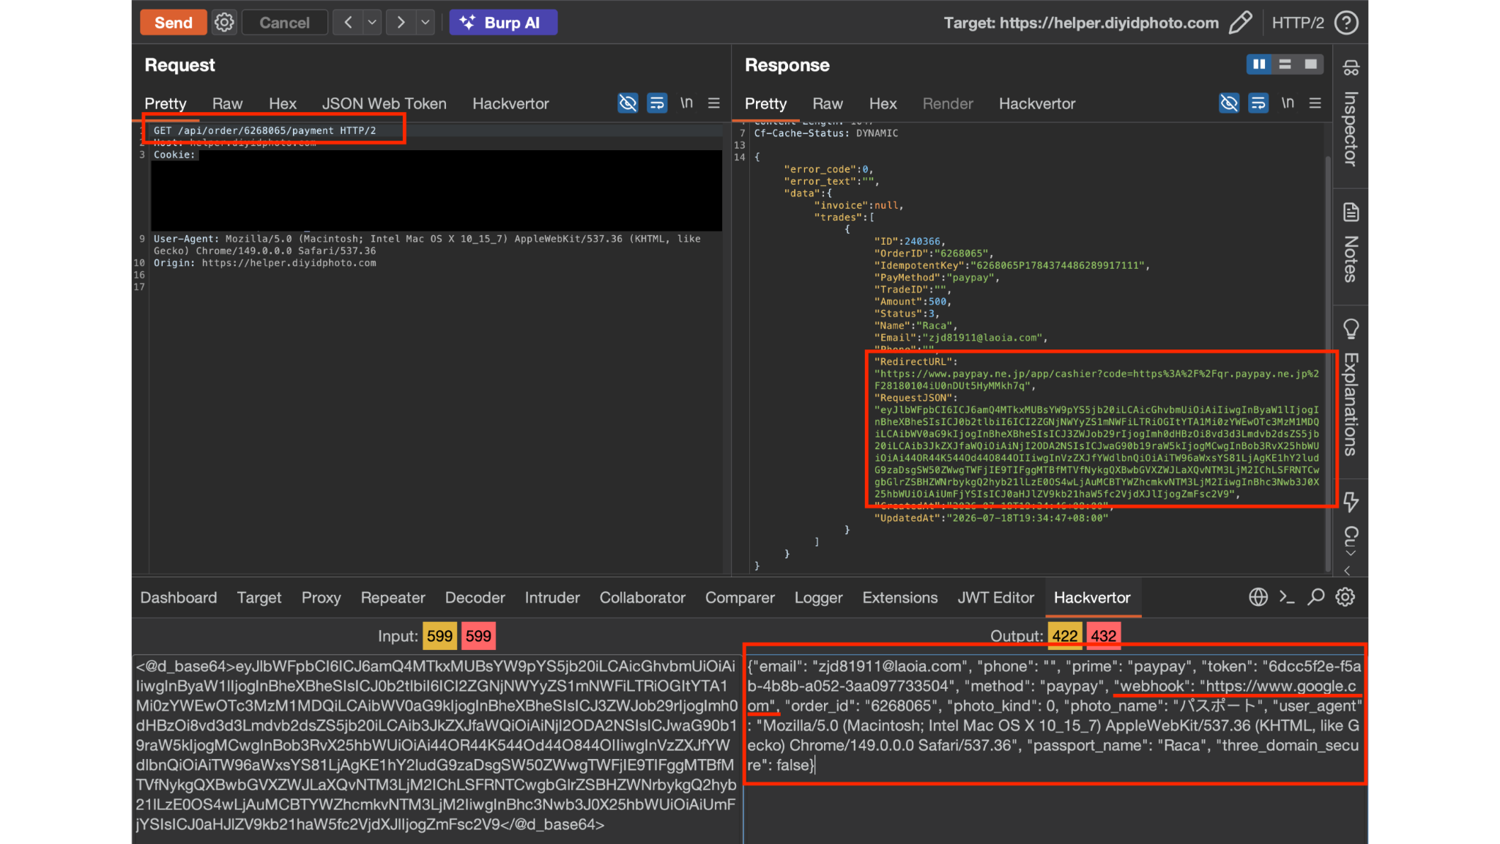Screen dimensions: 1500x844
Task: Switch Request view to Hex tab
Action: click(x=283, y=104)
